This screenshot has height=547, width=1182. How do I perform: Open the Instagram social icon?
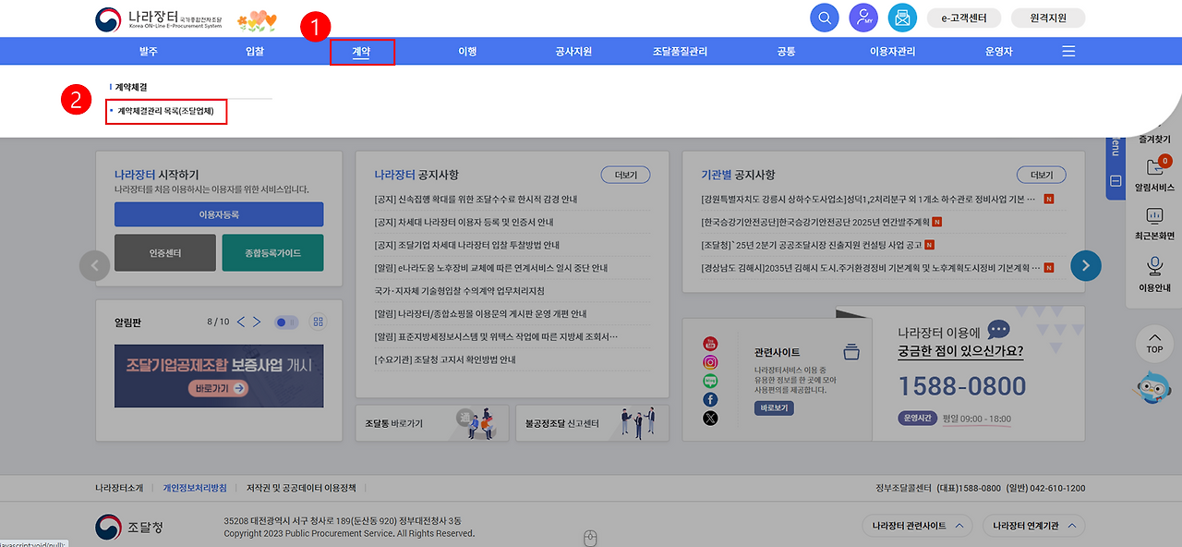tap(710, 362)
